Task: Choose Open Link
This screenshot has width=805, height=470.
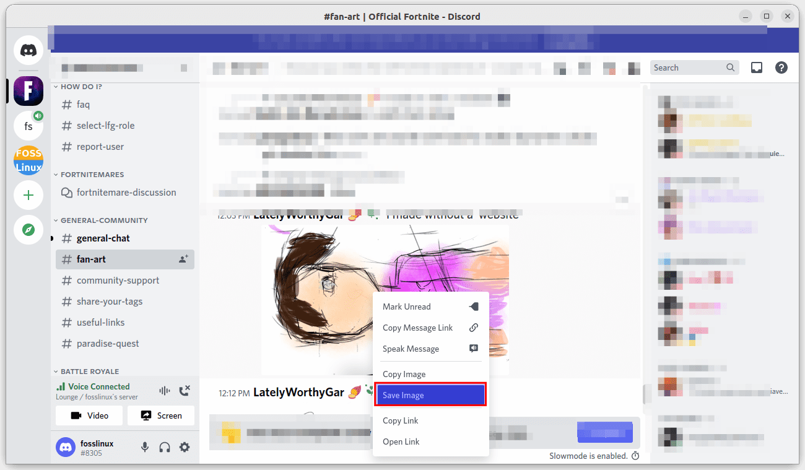Action: [x=430, y=442]
